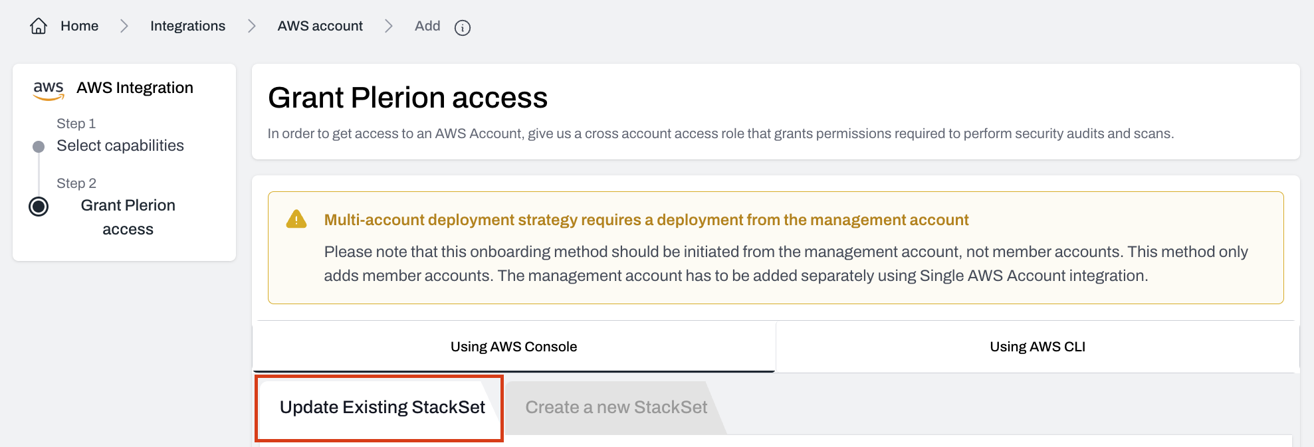The height and width of the screenshot is (447, 1314).
Task: Go to the Home breadcrumb link
Action: [x=79, y=26]
